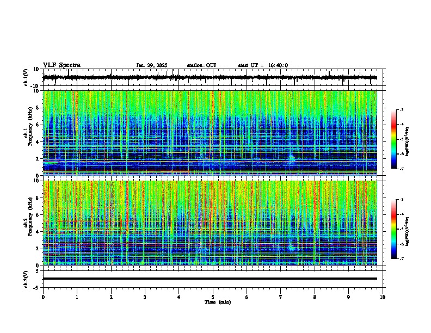The height and width of the screenshot is (333, 431).
Task: Click the ch.2 colorbar 'log(PSD)(V²/Hz)' label
Action: pyautogui.click(x=408, y=231)
